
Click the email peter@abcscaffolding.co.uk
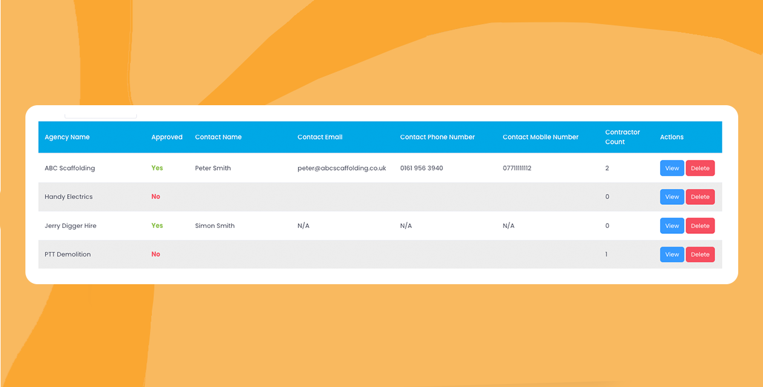tap(342, 167)
